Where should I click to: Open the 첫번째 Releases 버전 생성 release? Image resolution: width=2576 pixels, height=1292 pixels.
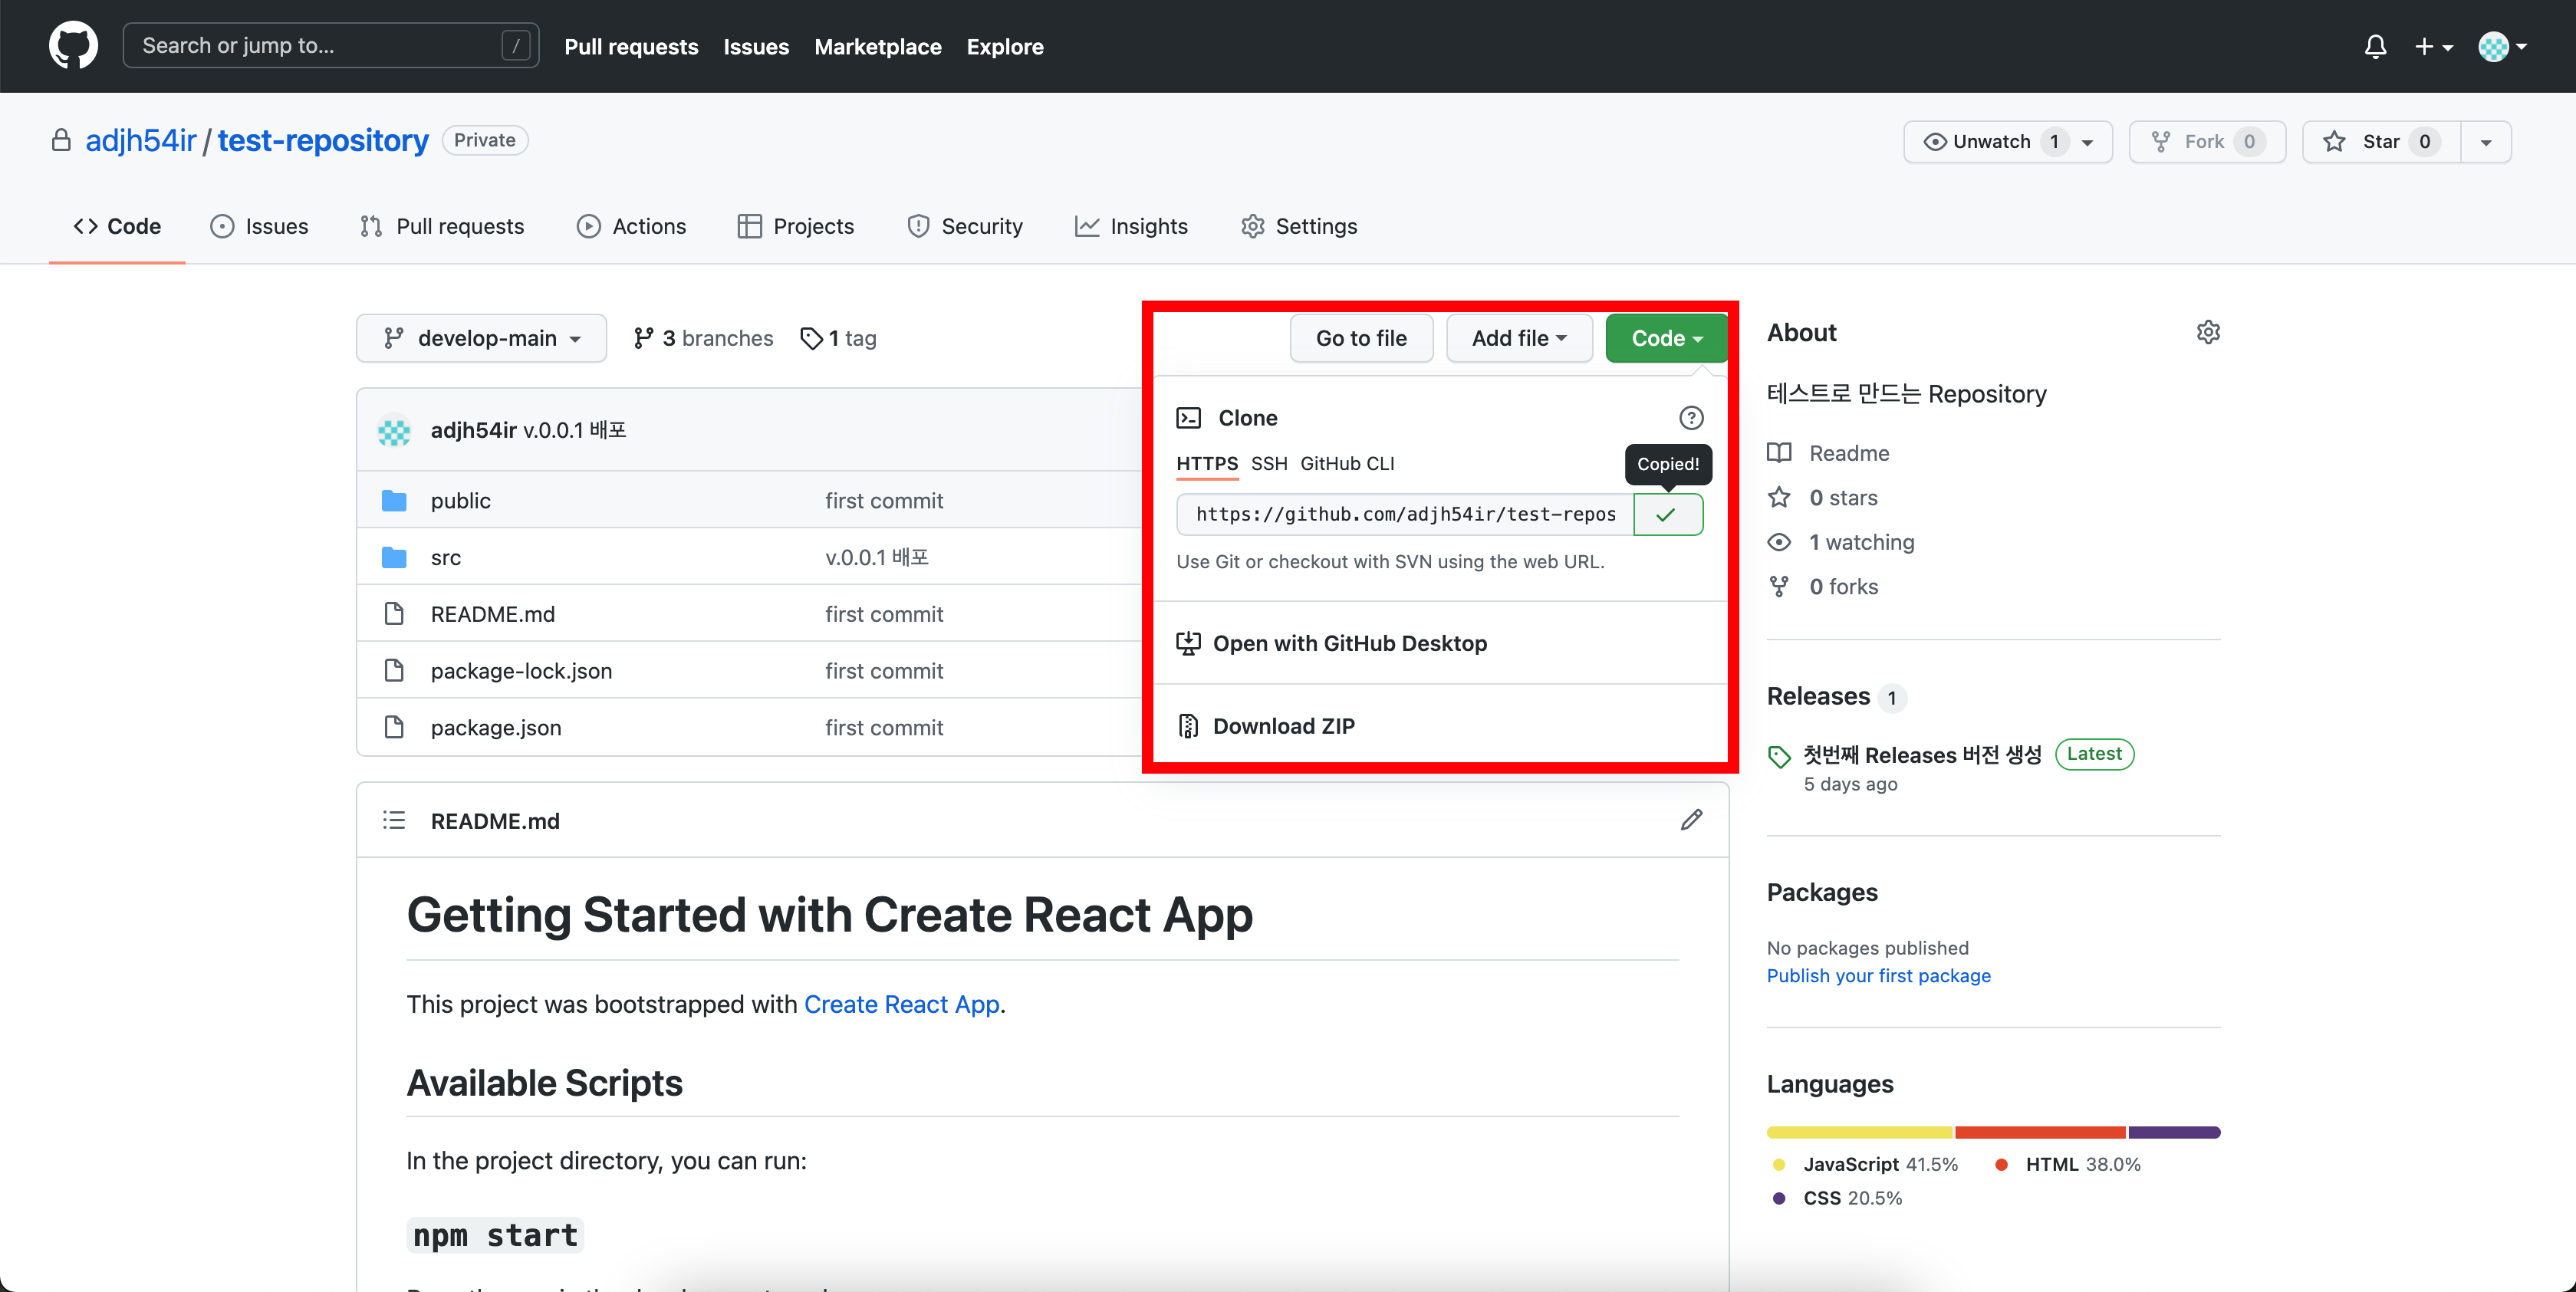pos(1922,754)
